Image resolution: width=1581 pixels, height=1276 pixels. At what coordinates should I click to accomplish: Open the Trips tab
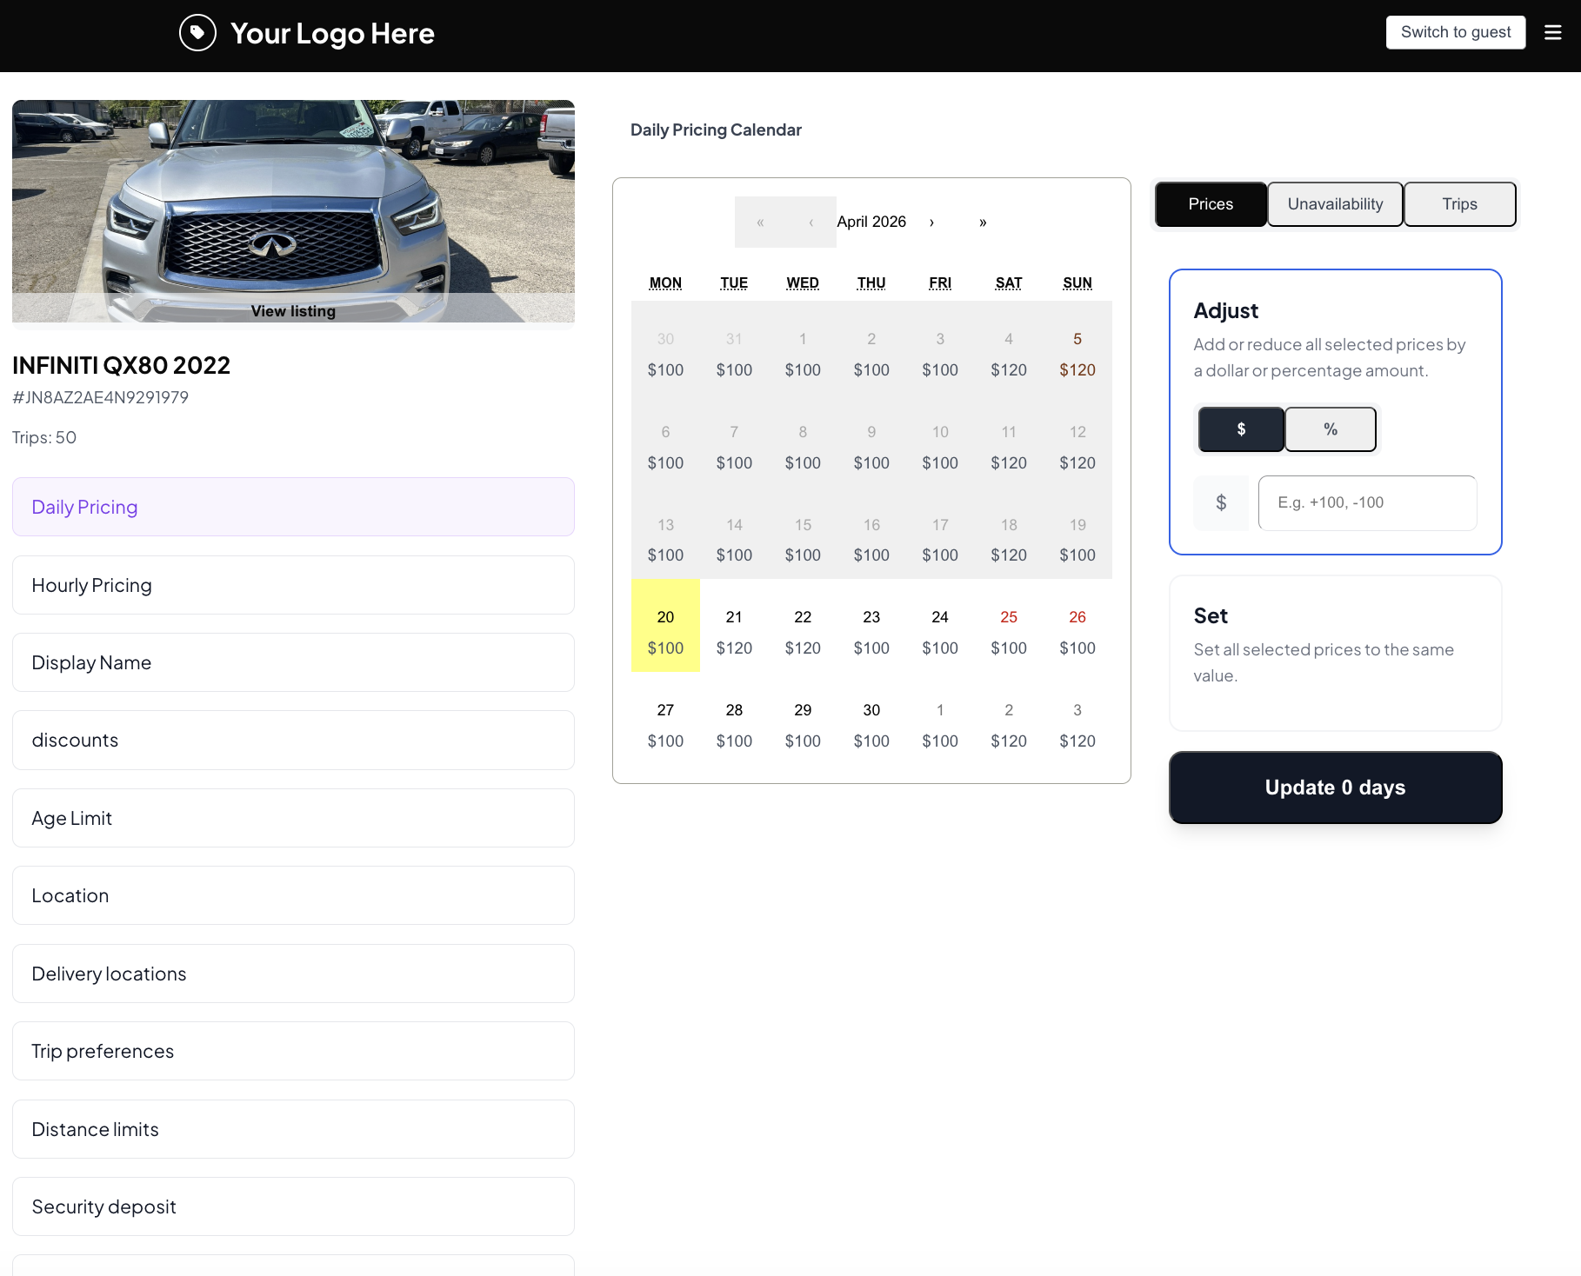pyautogui.click(x=1459, y=203)
